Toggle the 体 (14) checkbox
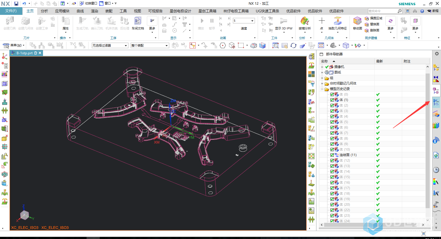This screenshot has width=441, height=239. (332, 172)
